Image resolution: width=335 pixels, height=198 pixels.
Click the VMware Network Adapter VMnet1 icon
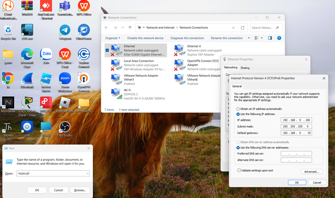click(117, 79)
